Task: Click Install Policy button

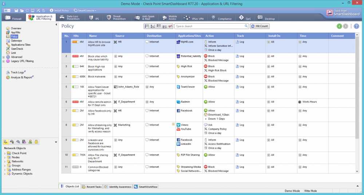Action: [59, 11]
